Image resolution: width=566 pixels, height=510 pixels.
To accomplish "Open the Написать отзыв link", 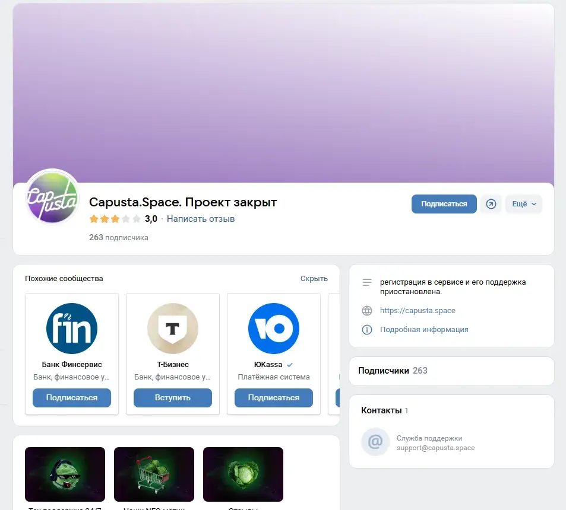I will tap(201, 219).
